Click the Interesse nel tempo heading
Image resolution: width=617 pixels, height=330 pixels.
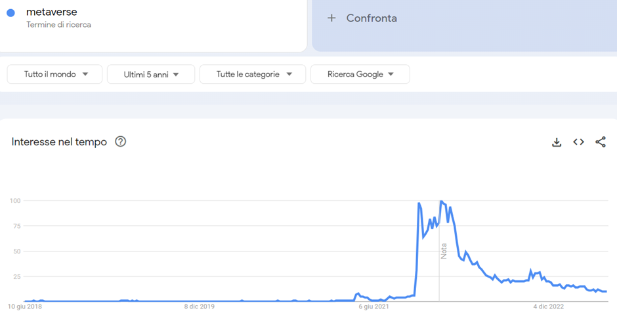tap(59, 141)
